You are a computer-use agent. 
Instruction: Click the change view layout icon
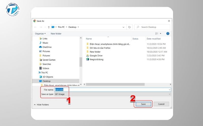(x=157, y=34)
